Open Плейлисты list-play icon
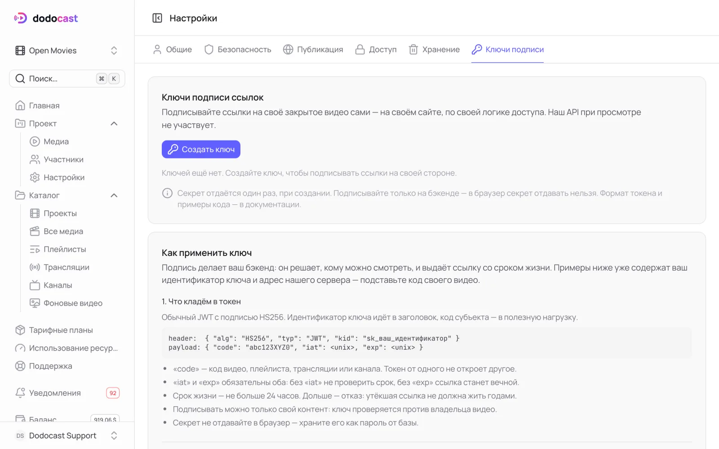This screenshot has width=719, height=449. (35, 249)
